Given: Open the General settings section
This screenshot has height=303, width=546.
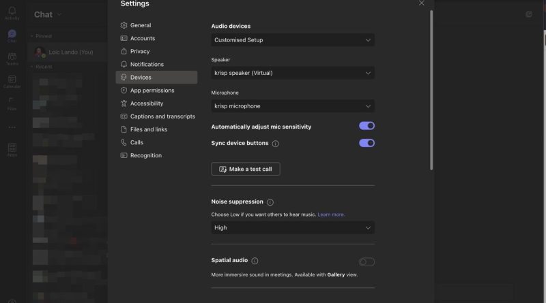Looking at the screenshot, I should [156, 25].
